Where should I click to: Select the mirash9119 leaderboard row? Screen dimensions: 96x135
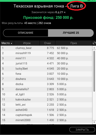(46, 53)
